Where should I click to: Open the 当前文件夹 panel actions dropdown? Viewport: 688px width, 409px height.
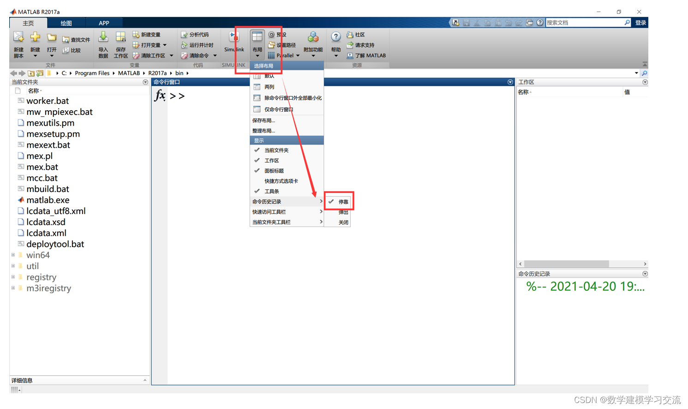tap(145, 82)
